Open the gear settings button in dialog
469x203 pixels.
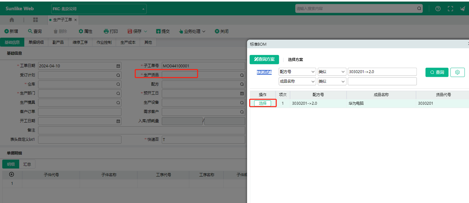pyautogui.click(x=457, y=72)
